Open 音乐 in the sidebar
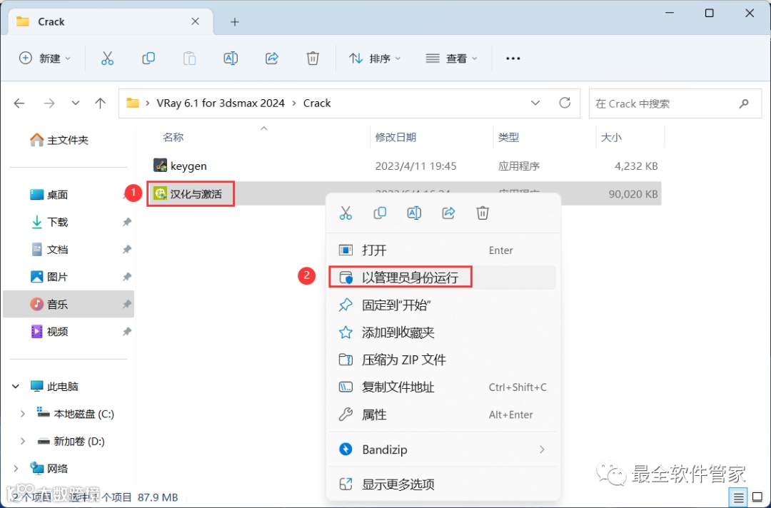771x508 pixels. point(69,304)
